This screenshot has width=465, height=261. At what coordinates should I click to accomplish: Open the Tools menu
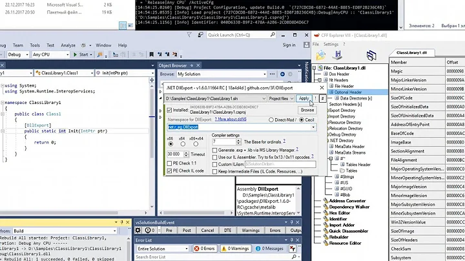tap(35, 45)
